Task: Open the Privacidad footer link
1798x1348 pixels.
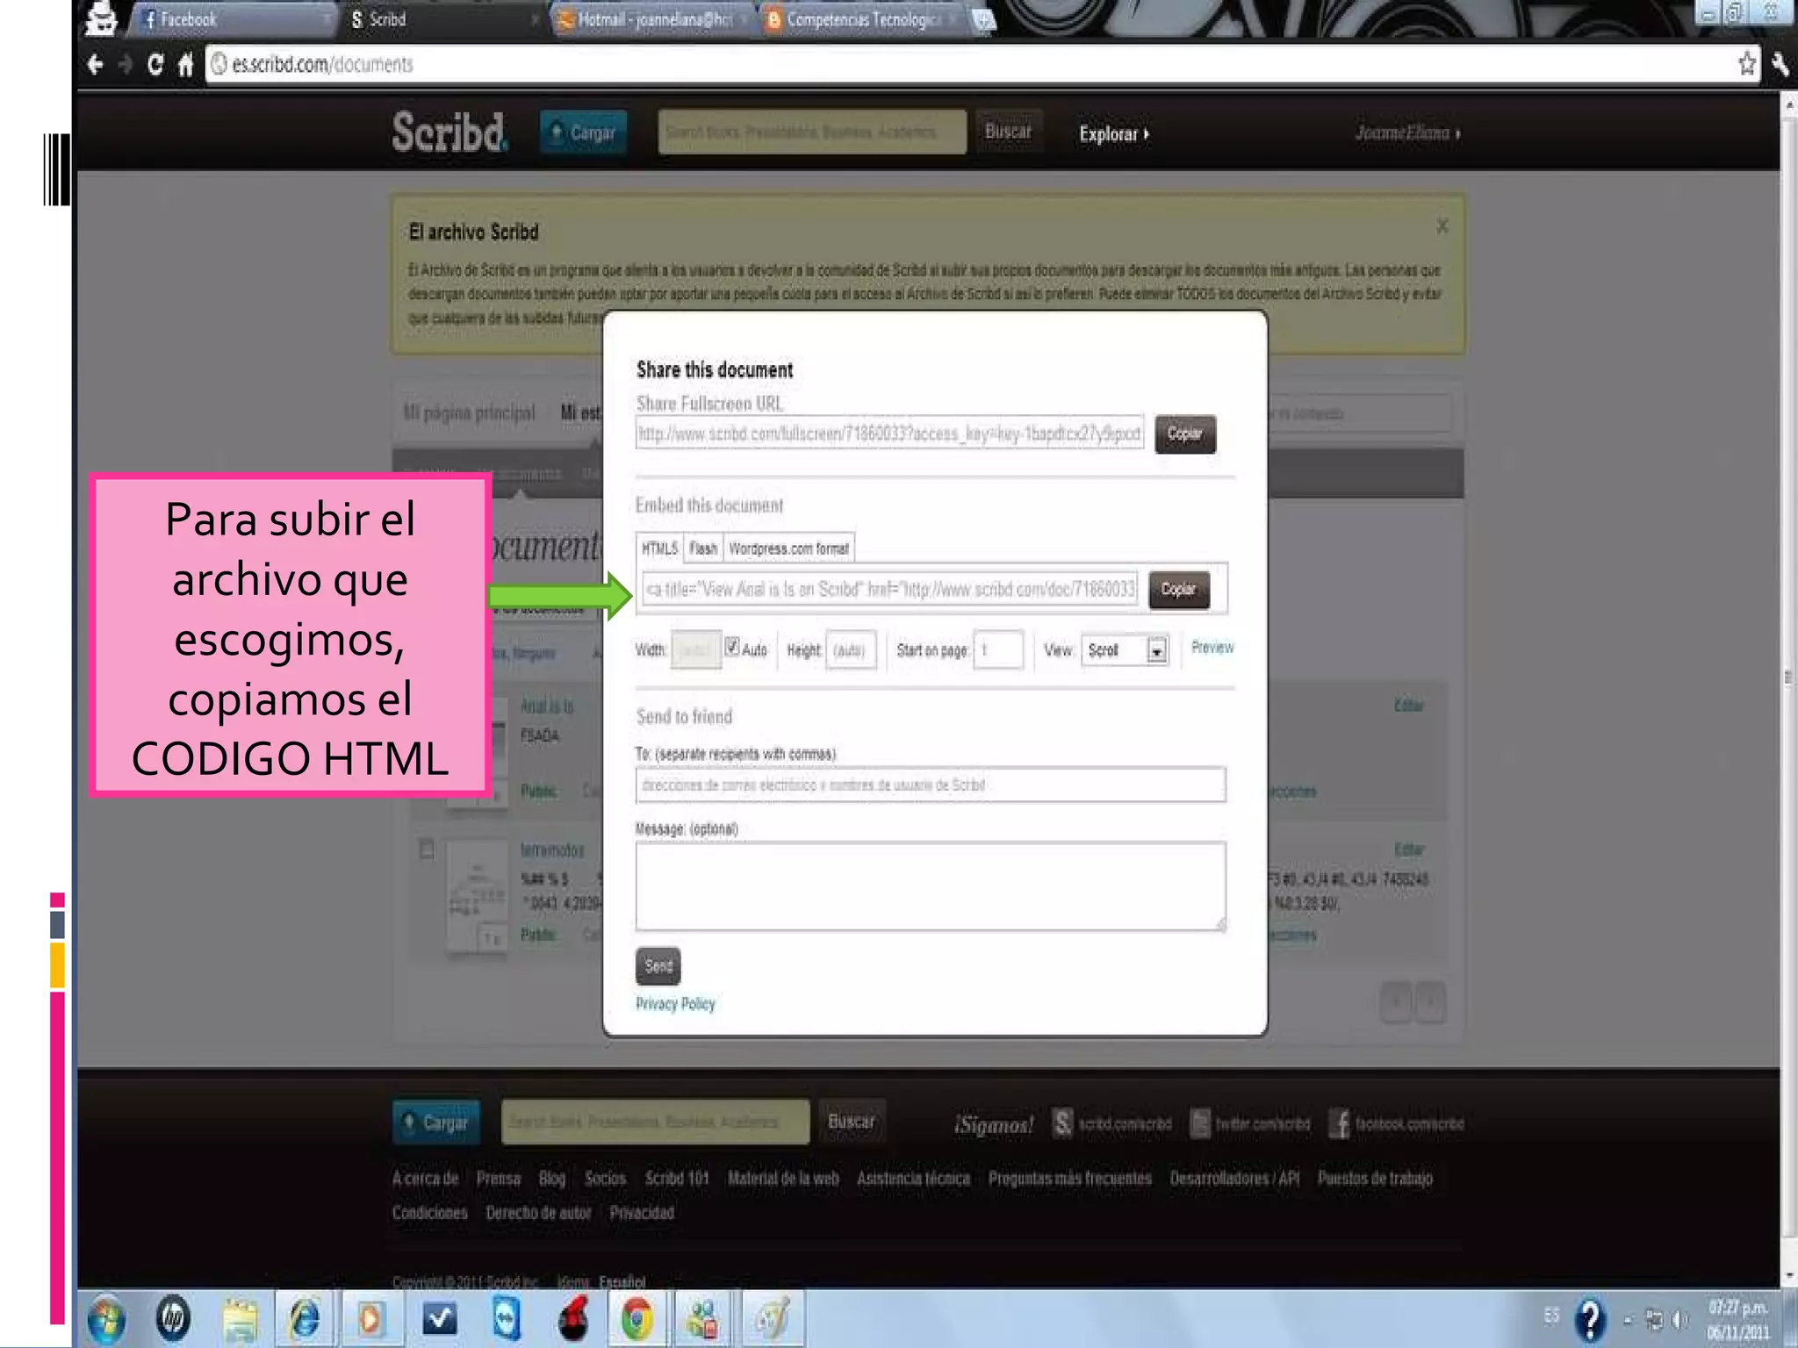Action: tap(642, 1213)
